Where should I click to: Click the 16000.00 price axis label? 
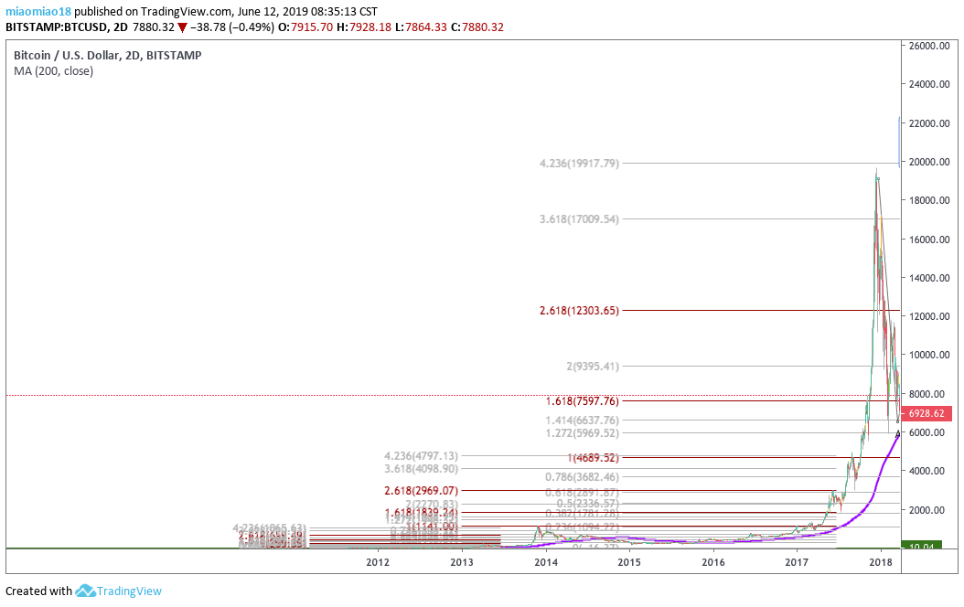click(x=929, y=240)
